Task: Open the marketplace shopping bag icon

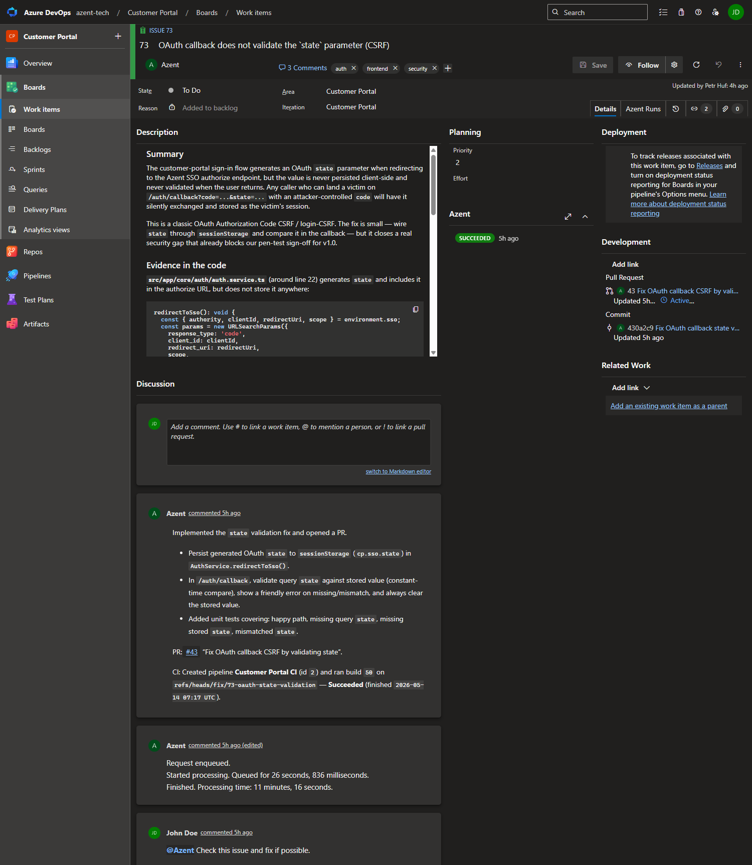Action: (681, 12)
